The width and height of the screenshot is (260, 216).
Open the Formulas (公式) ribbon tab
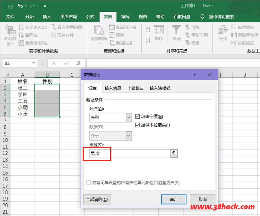click(x=90, y=17)
